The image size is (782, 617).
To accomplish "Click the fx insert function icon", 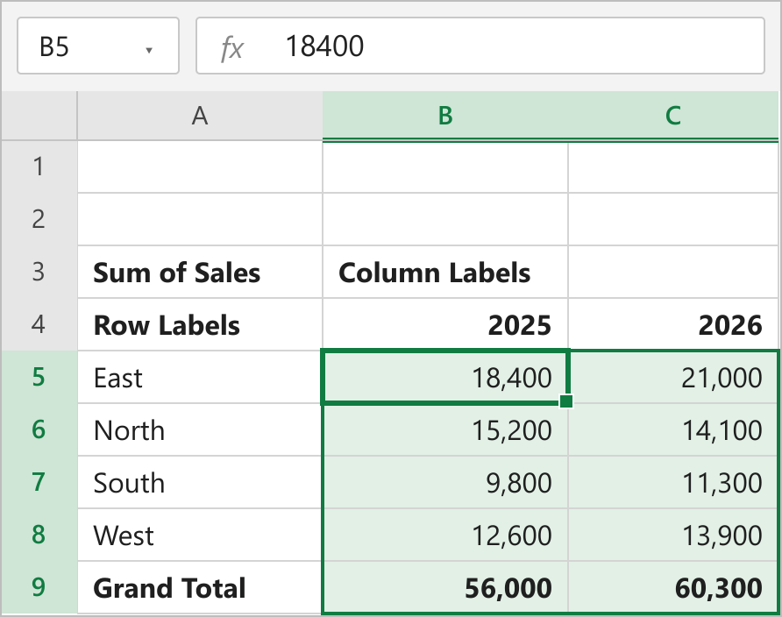I will click(x=232, y=48).
